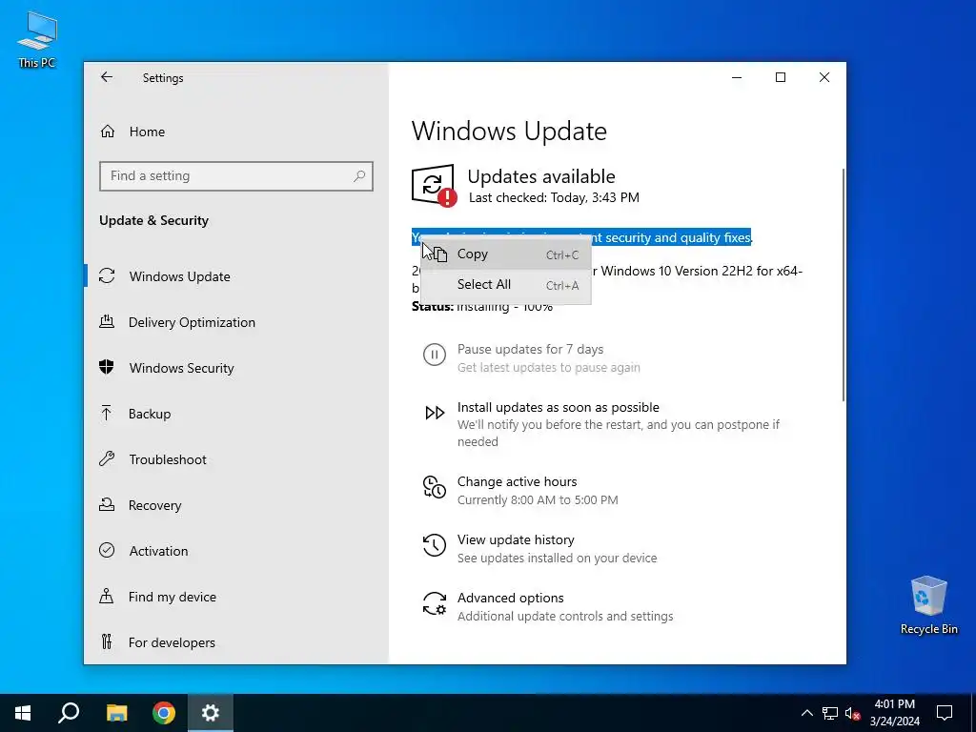Click the fast-forward install updates icon
Image resolution: width=976 pixels, height=732 pixels.
click(435, 413)
